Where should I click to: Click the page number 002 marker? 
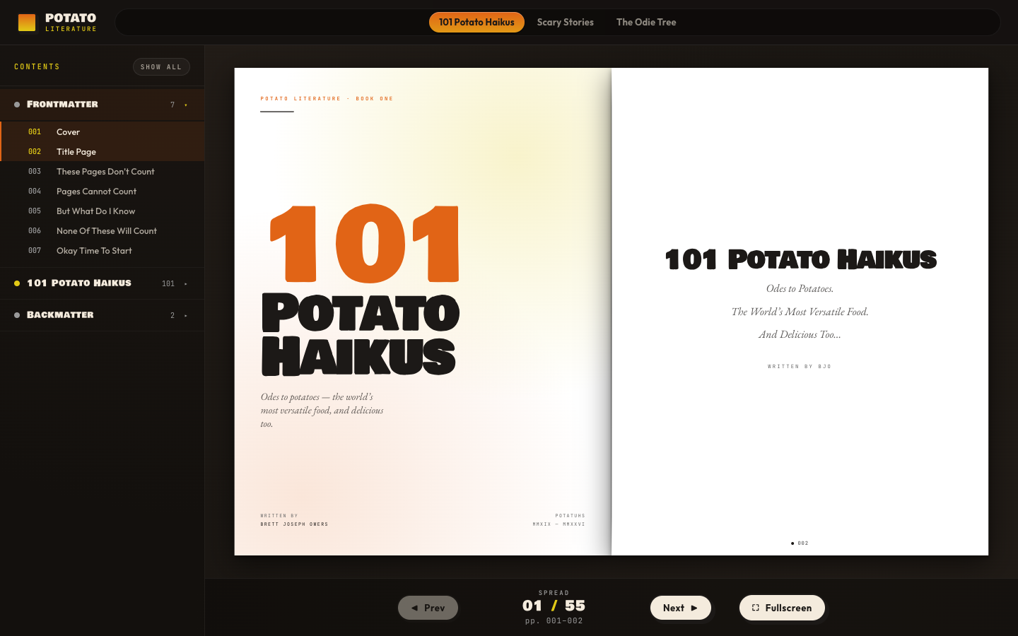(x=800, y=543)
